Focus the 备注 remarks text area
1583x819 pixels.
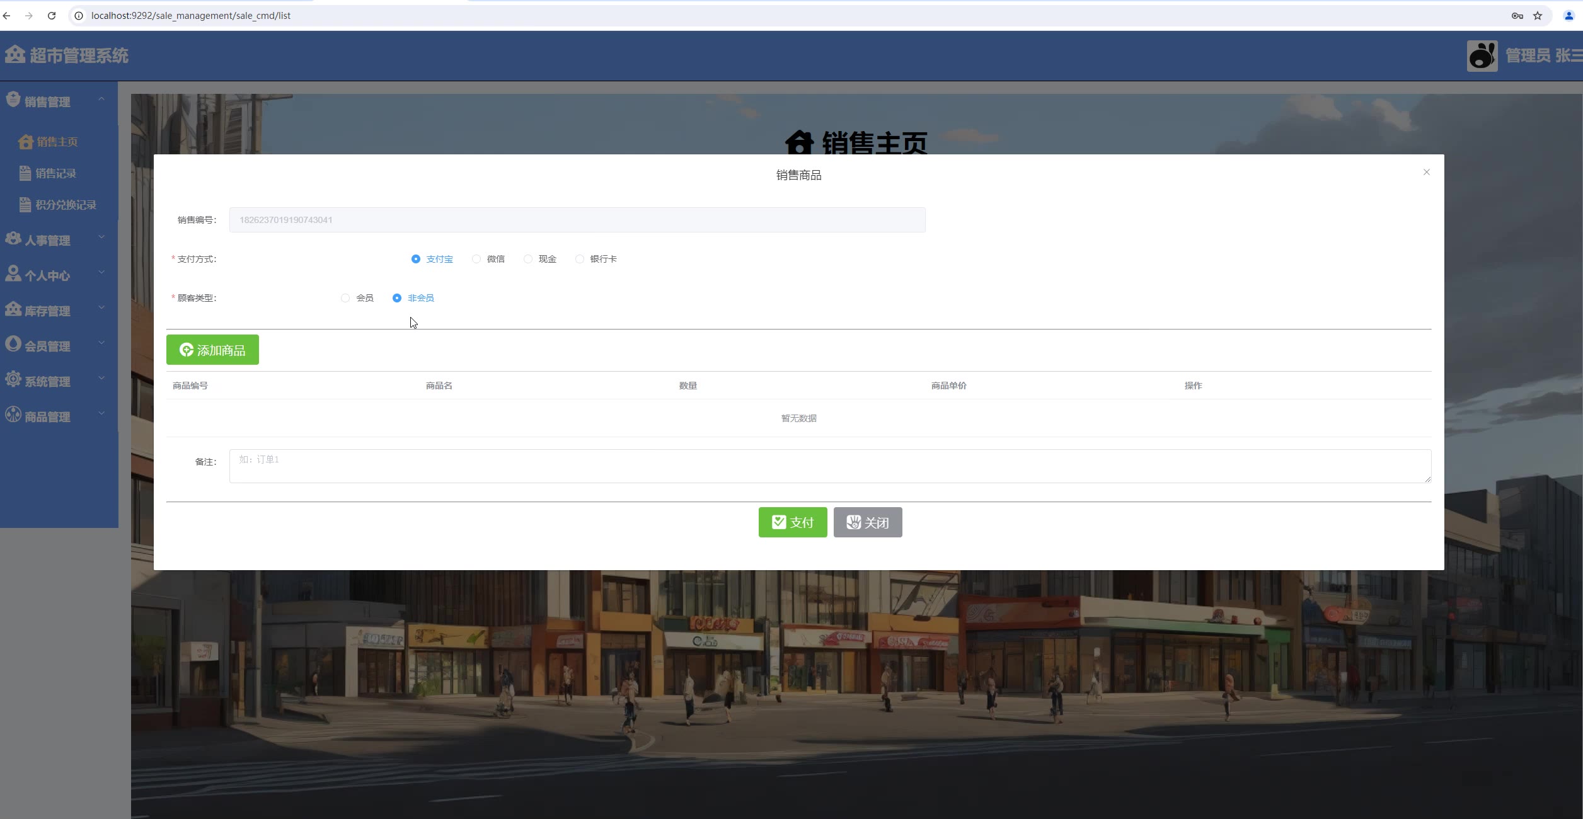pos(830,466)
